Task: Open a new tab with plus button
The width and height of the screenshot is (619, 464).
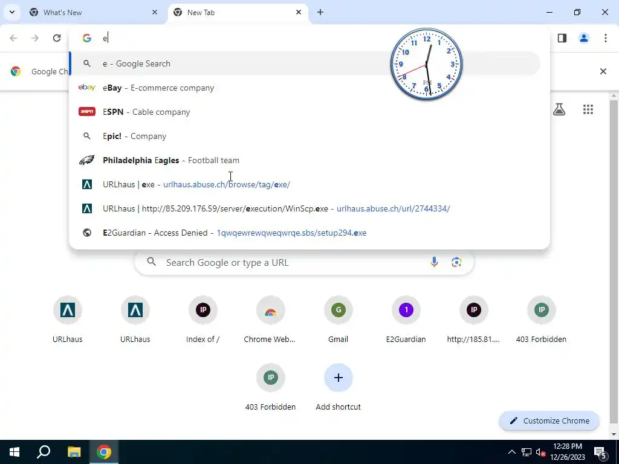Action: click(320, 12)
